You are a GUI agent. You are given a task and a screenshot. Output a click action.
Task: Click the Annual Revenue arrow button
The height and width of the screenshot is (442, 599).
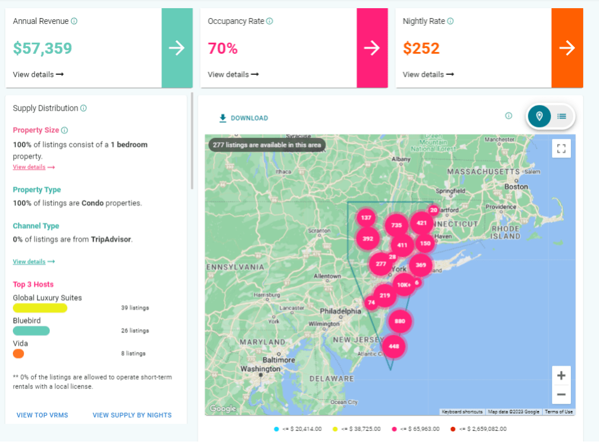tap(177, 48)
